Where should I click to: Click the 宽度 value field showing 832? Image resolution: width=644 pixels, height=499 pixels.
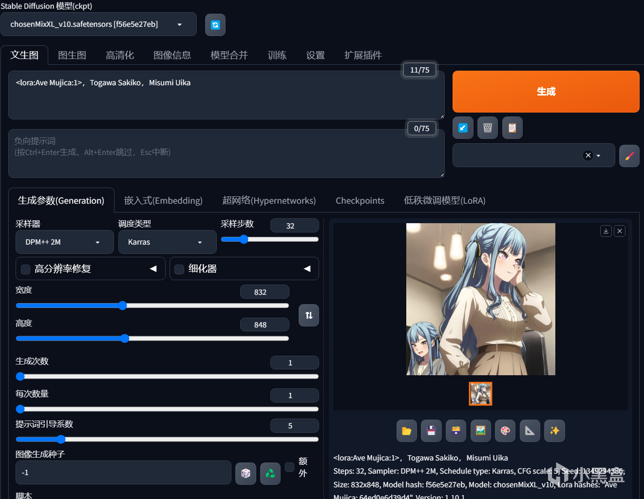(265, 292)
